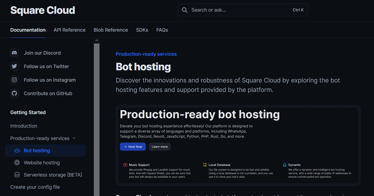Click the Production-ready services breadcrumb text
Viewport: 374px width, 196px height.
(x=146, y=54)
